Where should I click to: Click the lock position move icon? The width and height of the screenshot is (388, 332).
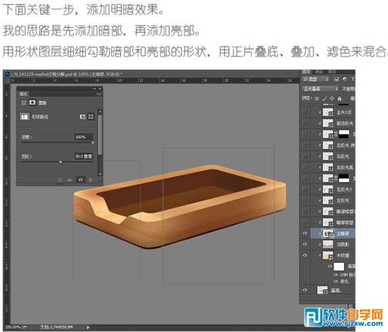click(332, 99)
